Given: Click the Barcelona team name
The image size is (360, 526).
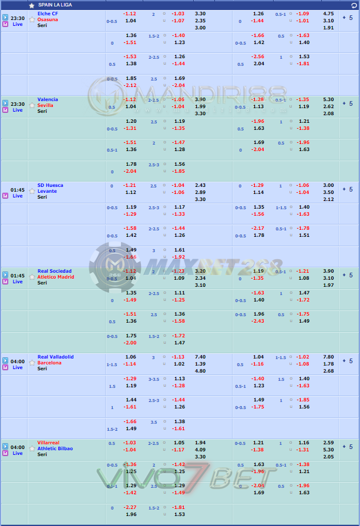Looking at the screenshot, I should click(x=49, y=363).
